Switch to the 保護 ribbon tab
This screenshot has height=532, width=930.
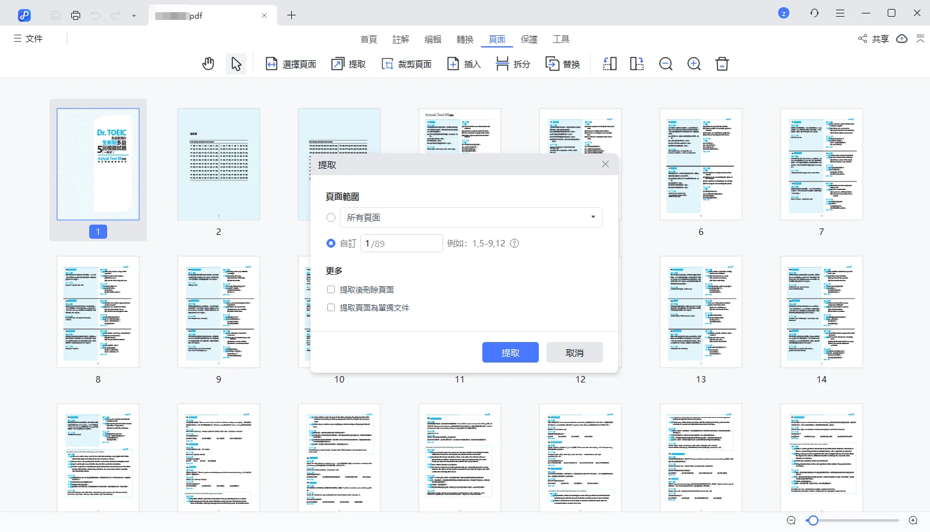point(529,39)
